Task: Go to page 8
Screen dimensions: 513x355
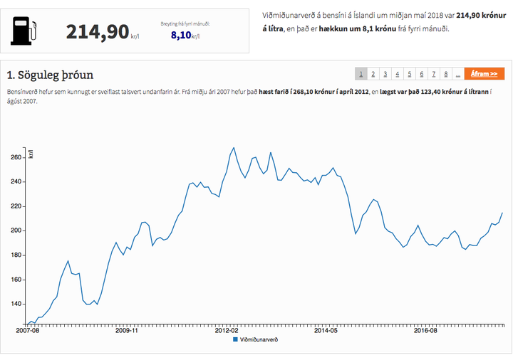Action: click(445, 74)
